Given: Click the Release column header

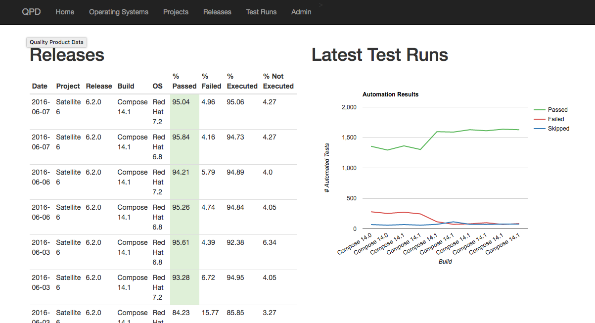Looking at the screenshot, I should 99,86.
